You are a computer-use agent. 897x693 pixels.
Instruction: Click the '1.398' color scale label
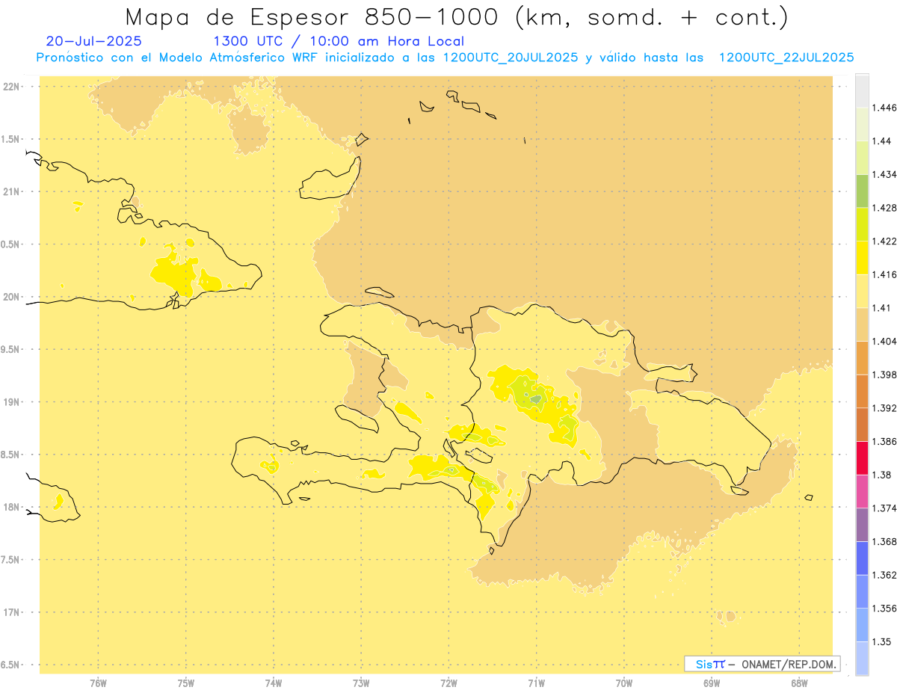pos(885,375)
